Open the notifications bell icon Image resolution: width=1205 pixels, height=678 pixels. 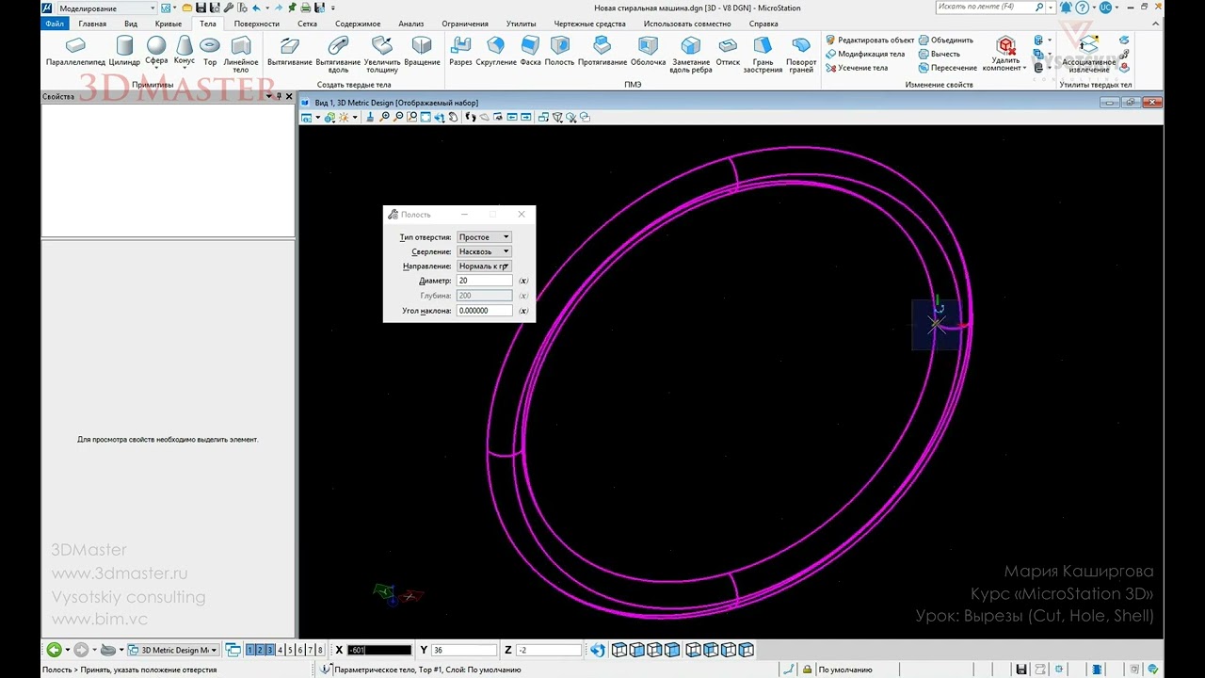click(1066, 8)
